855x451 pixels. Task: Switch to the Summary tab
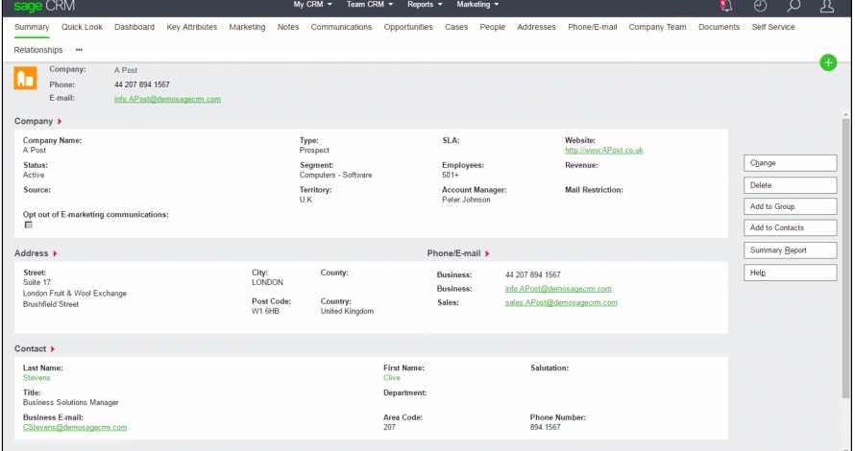tap(32, 27)
